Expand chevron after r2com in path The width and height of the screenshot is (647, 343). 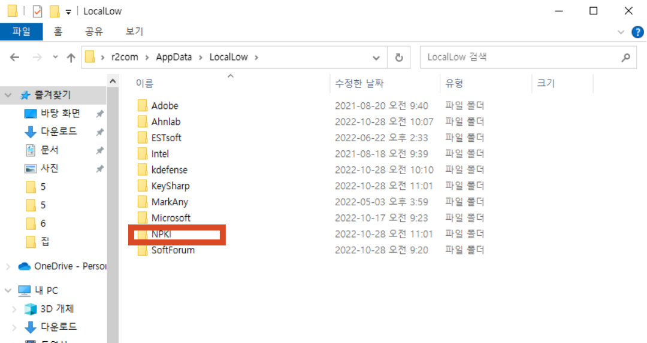tap(147, 57)
